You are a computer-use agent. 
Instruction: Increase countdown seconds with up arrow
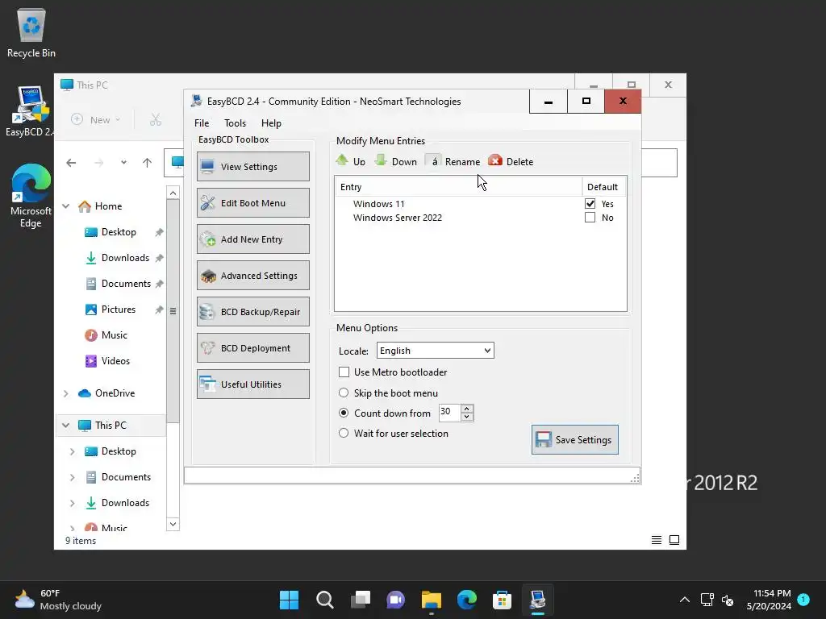point(467,409)
